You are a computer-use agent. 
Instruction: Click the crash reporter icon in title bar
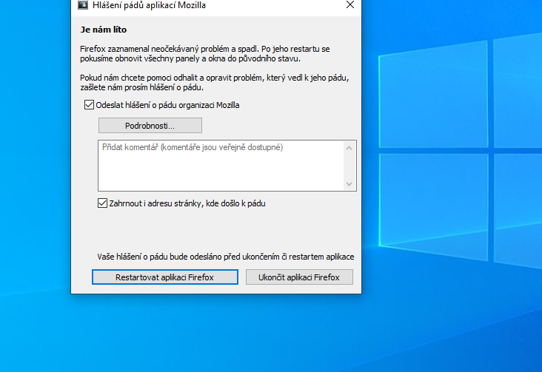pos(83,4)
